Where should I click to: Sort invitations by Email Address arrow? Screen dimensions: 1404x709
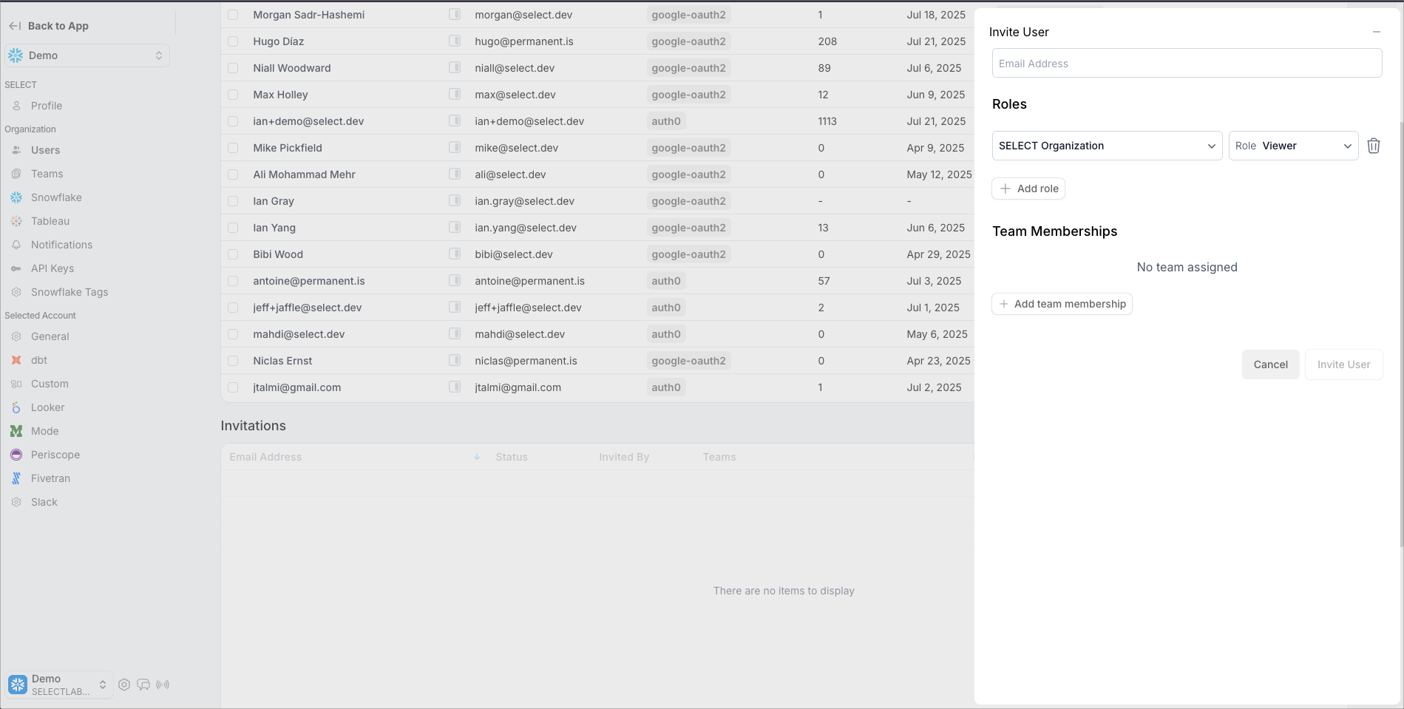coord(477,457)
